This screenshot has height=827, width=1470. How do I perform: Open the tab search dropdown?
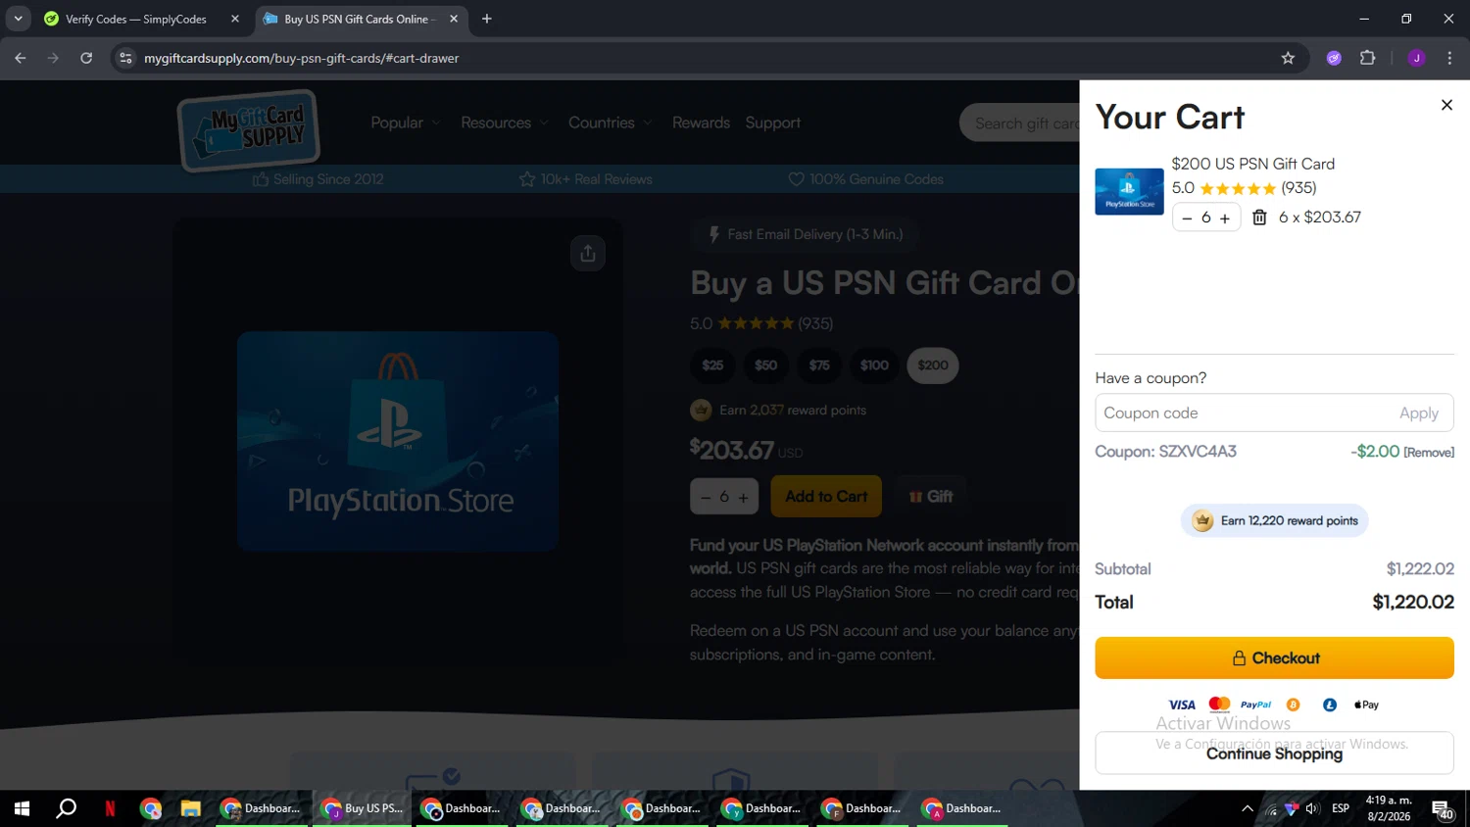pyautogui.click(x=18, y=19)
